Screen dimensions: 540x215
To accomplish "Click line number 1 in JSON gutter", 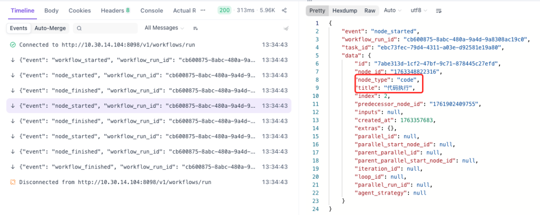I will tap(317, 23).
